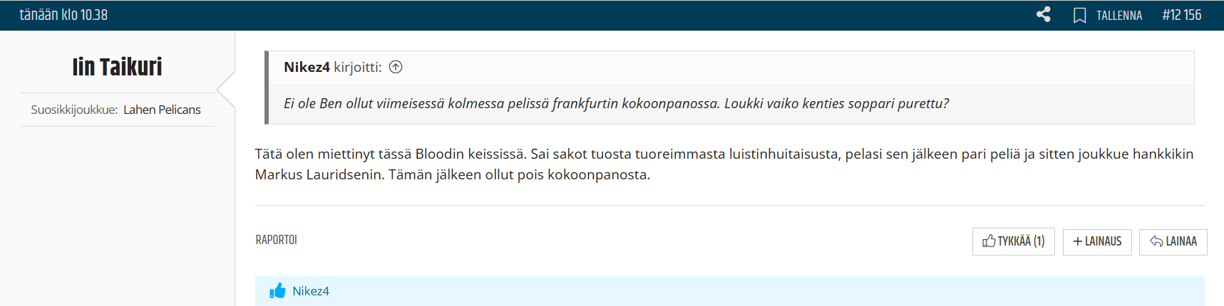Open Nikez4 profile from quote header
1224x306 pixels.
[307, 67]
